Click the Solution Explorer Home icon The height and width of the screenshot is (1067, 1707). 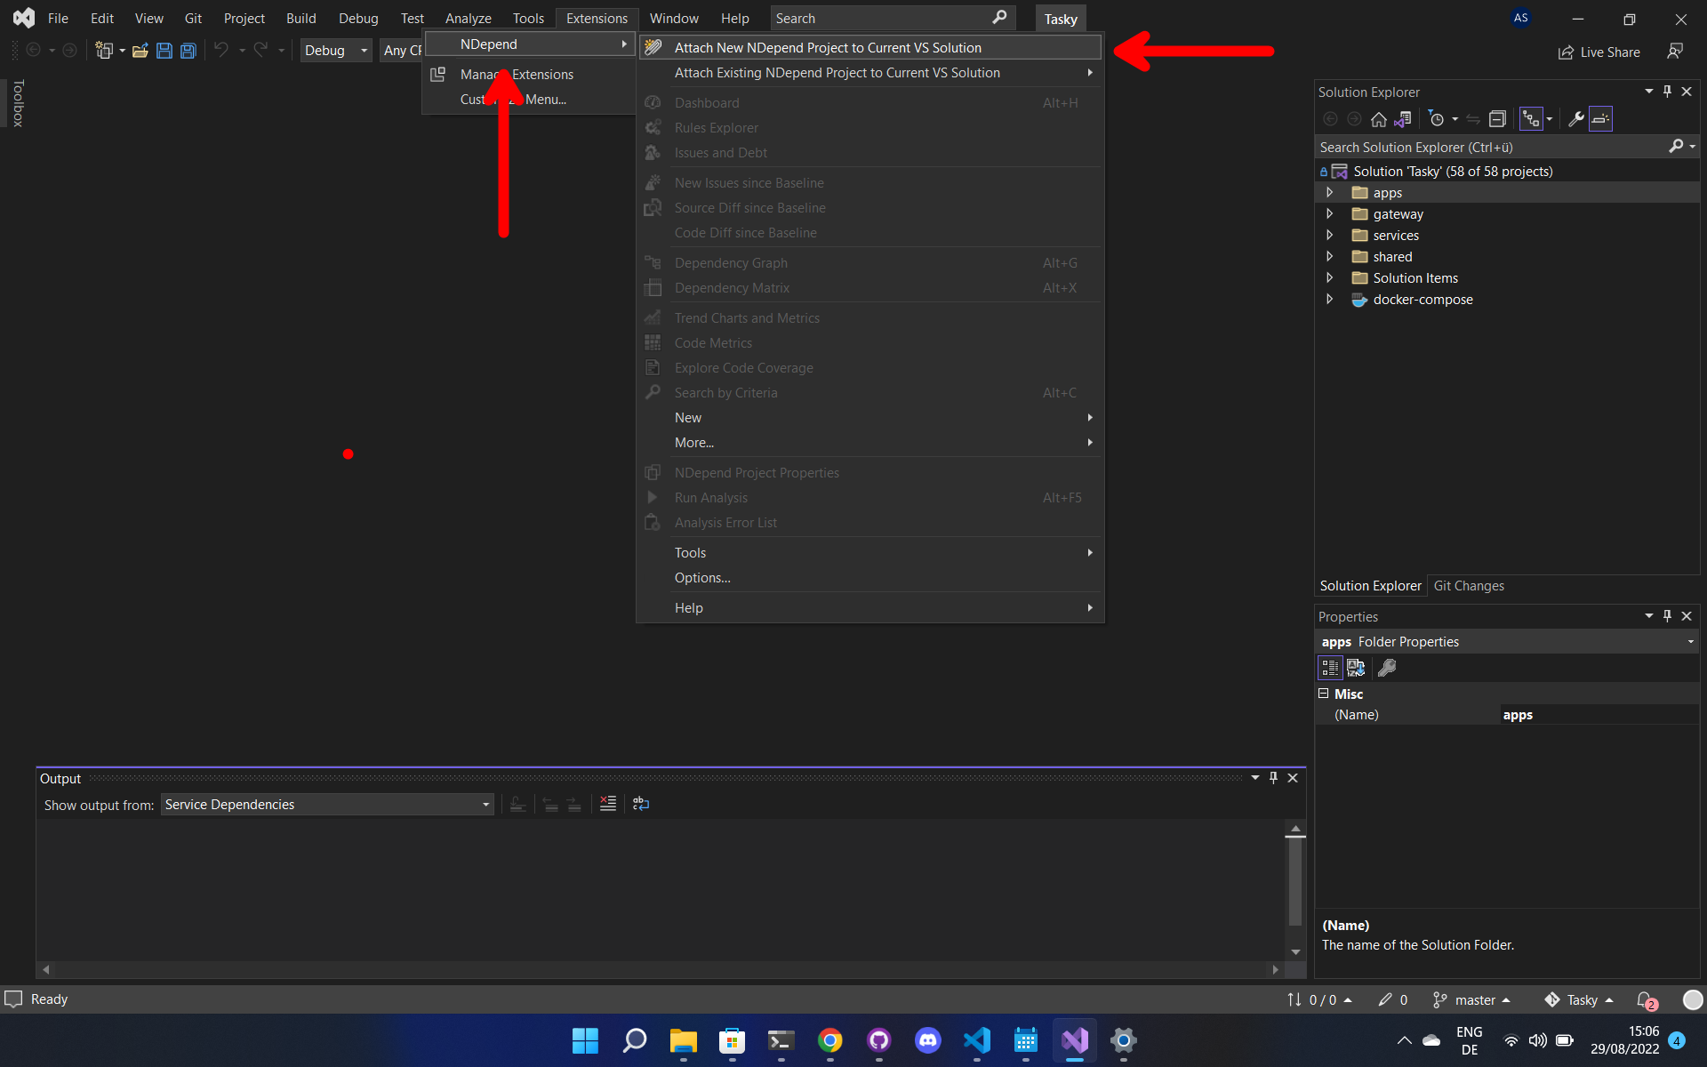[x=1378, y=119]
